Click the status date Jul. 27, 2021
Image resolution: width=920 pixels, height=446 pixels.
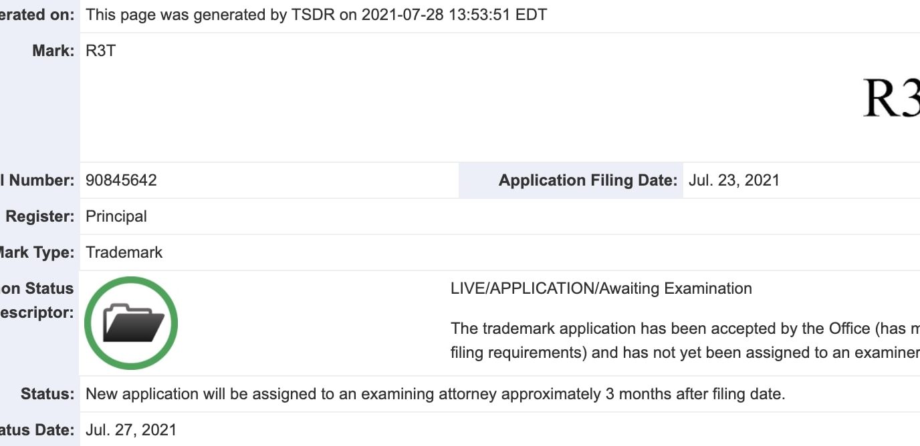pos(131,430)
